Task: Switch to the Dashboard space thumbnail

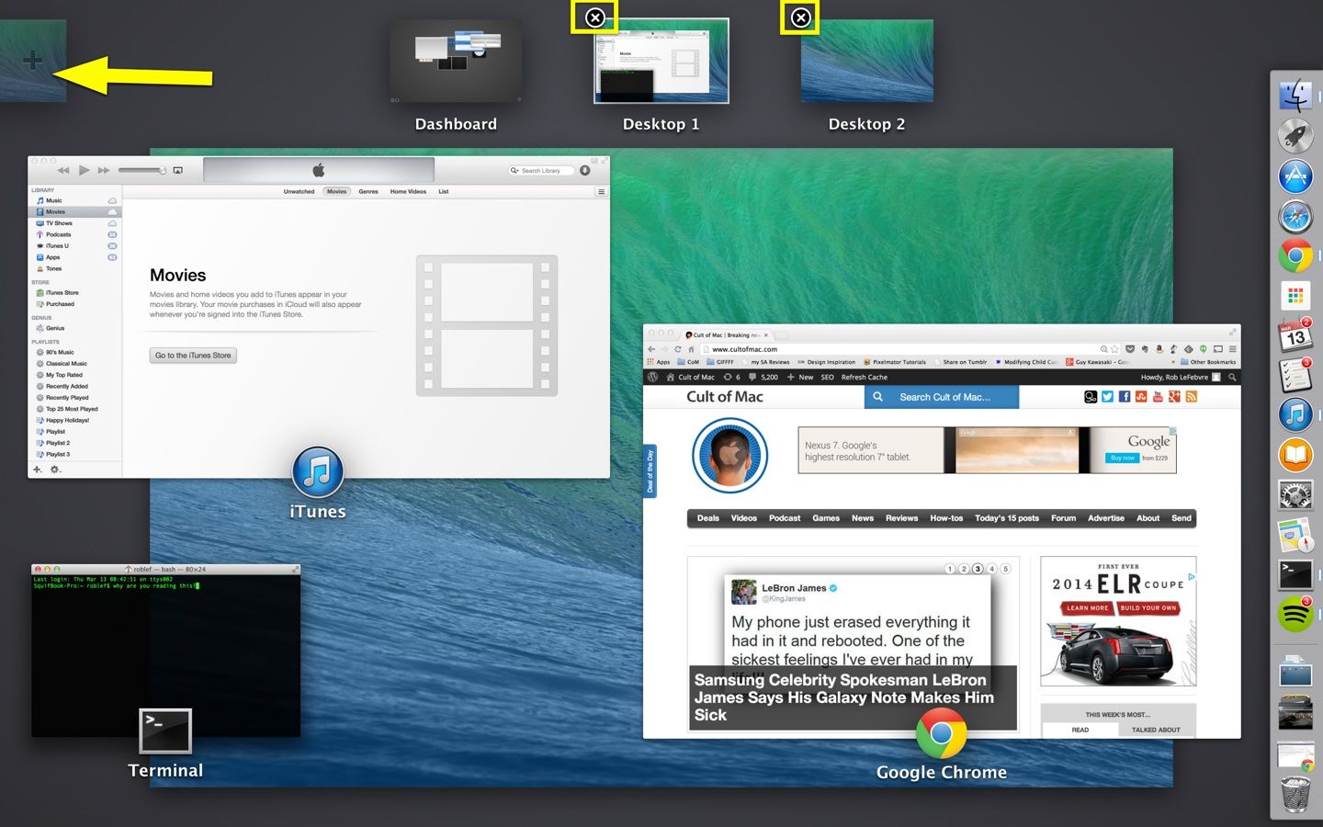Action: [x=456, y=62]
